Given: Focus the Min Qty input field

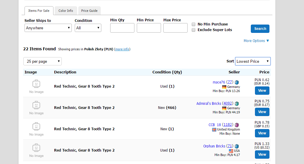Looking at the screenshot, I should click(x=122, y=28).
